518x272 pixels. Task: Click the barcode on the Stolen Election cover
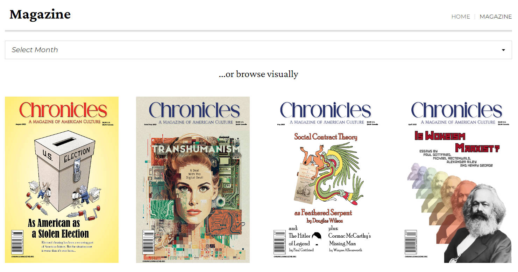17,242
